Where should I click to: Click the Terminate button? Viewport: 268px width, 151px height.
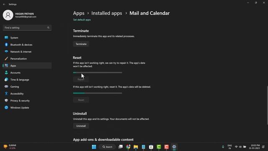(81, 44)
